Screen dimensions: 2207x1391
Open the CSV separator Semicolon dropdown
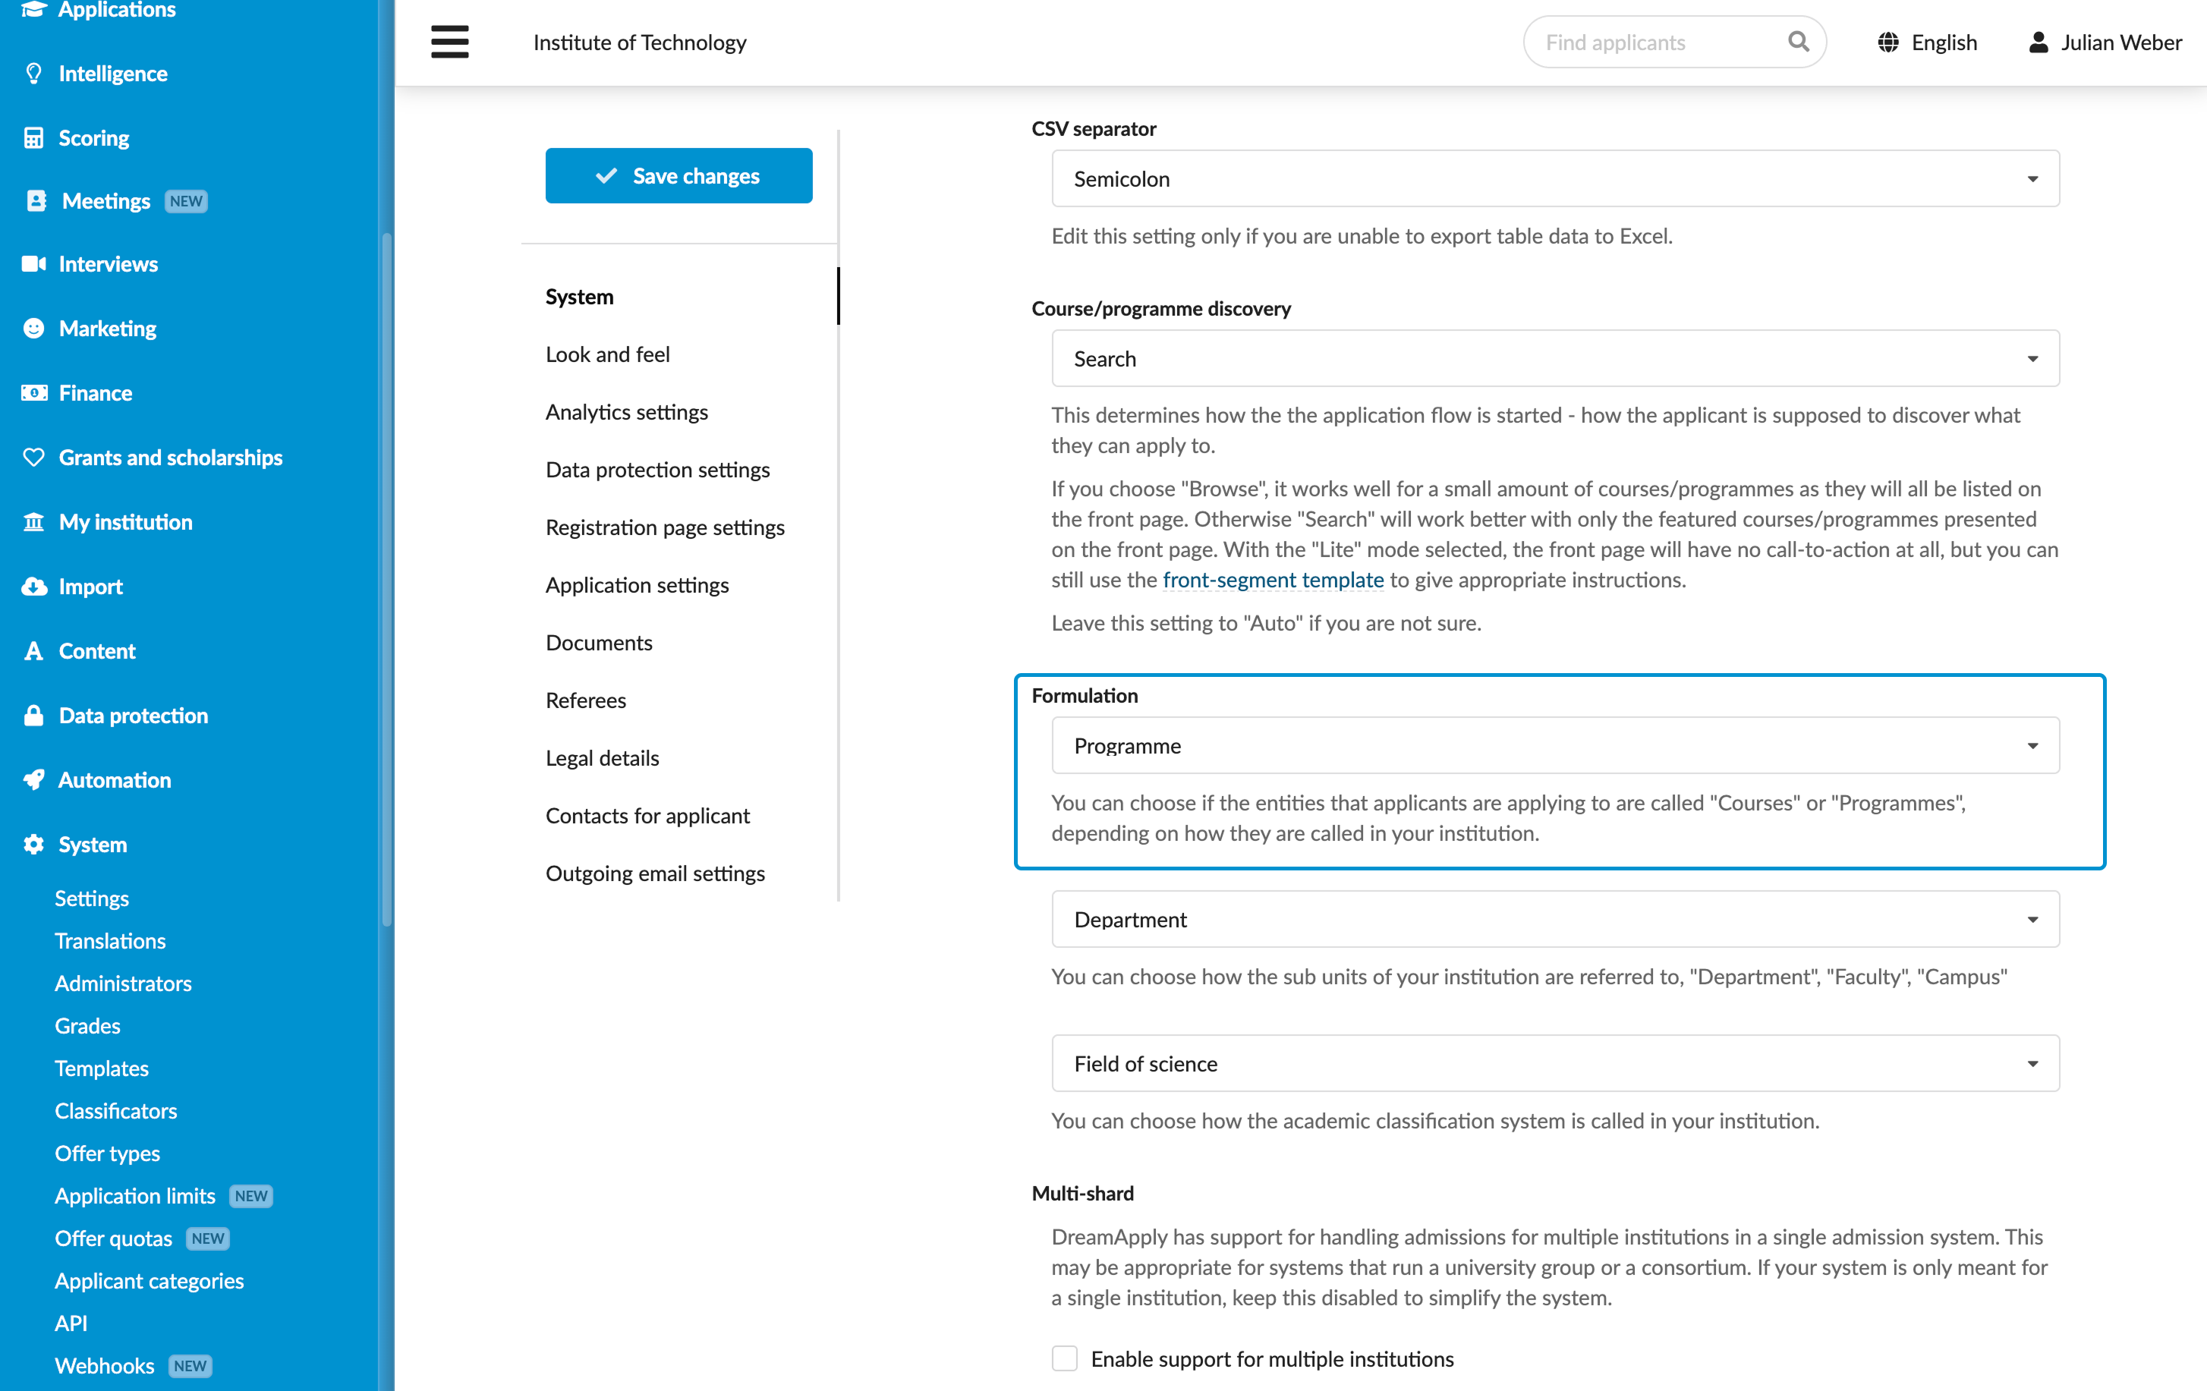tap(1555, 178)
